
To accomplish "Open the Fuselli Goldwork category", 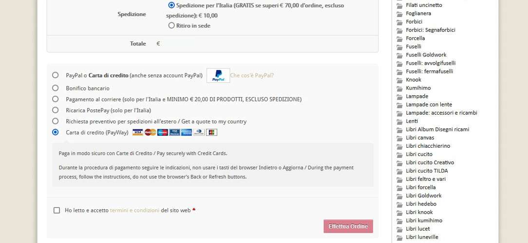I will tap(426, 55).
